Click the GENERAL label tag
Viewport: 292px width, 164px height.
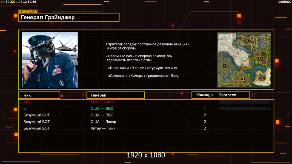(28, 11)
